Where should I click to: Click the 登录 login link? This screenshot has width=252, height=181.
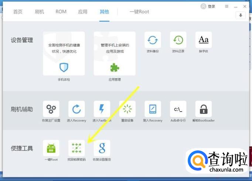click(211, 6)
